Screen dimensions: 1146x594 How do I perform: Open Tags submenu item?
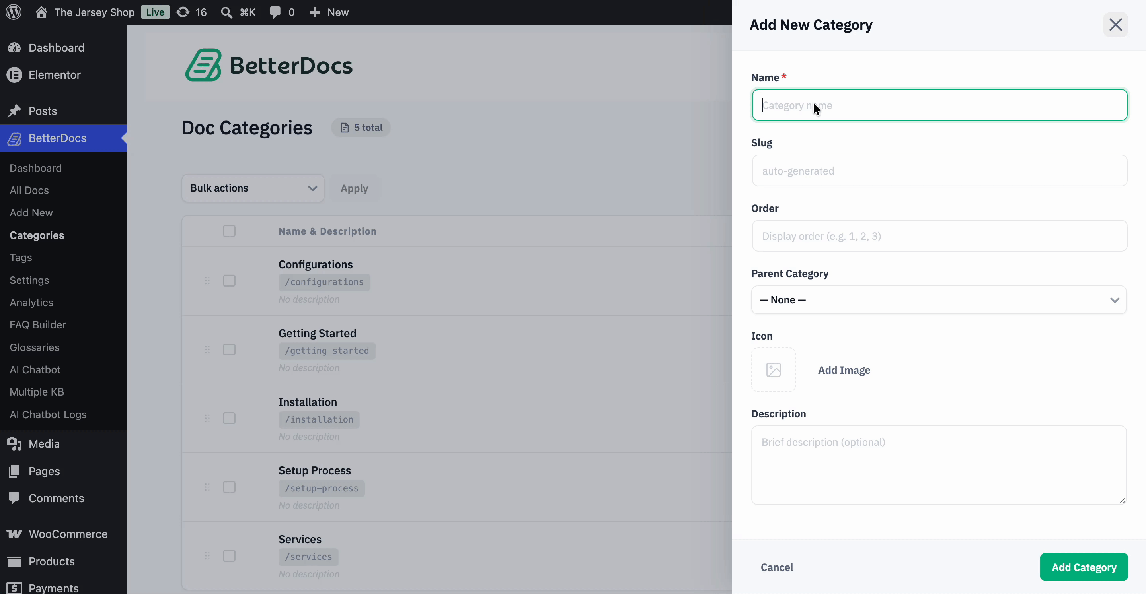pyautogui.click(x=21, y=257)
